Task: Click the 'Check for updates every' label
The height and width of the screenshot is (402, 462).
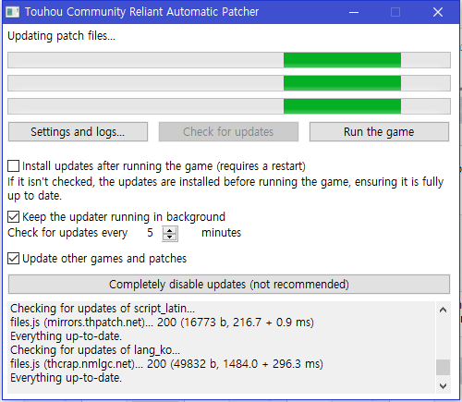Action: pyautogui.click(x=67, y=233)
